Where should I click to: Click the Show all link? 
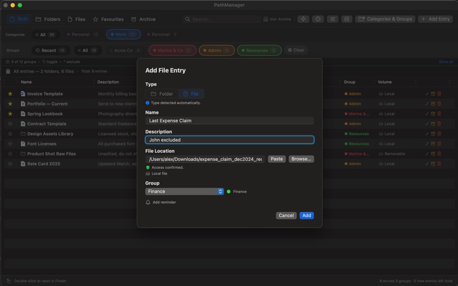pos(446,62)
